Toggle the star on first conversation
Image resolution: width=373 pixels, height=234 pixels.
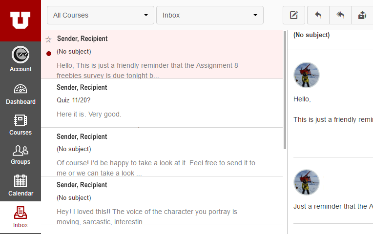[x=48, y=39]
